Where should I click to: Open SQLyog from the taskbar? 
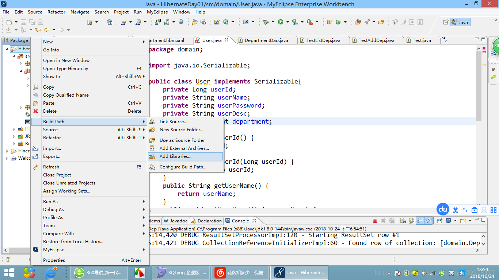click(x=181, y=272)
